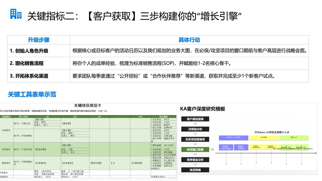The width and height of the screenshot is (322, 181).
Task: Select the 攻坚项目 row label
Action: coord(6,149)
